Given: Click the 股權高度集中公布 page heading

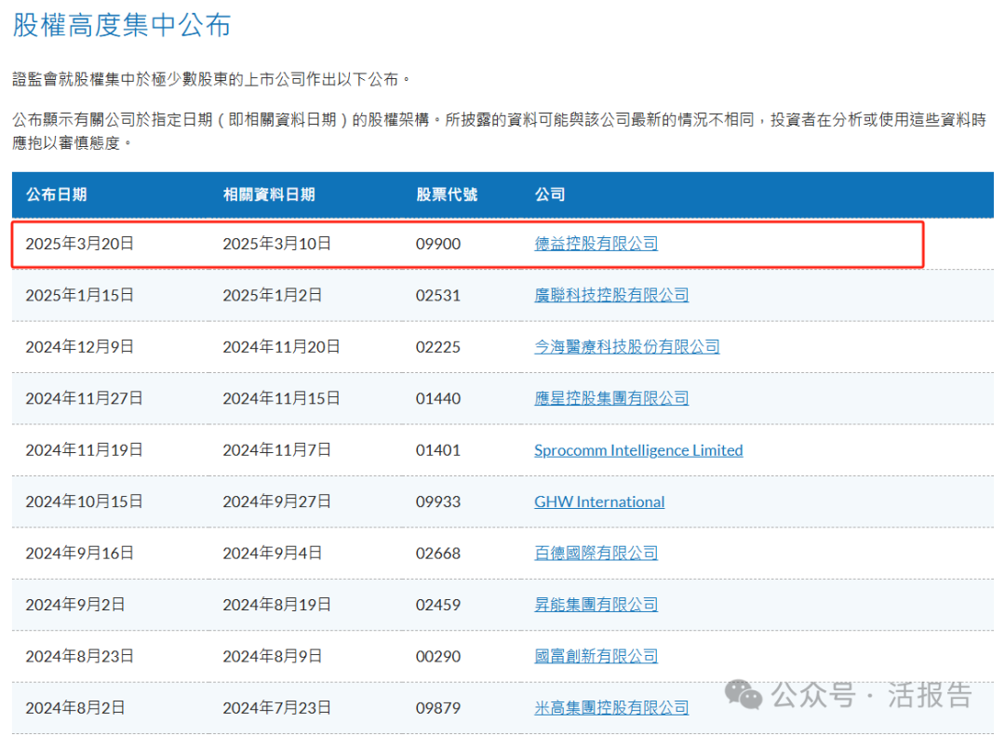Looking at the screenshot, I should tap(122, 25).
